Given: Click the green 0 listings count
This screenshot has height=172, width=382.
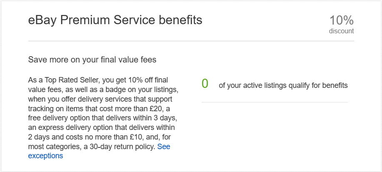Looking at the screenshot, I should [205, 84].
